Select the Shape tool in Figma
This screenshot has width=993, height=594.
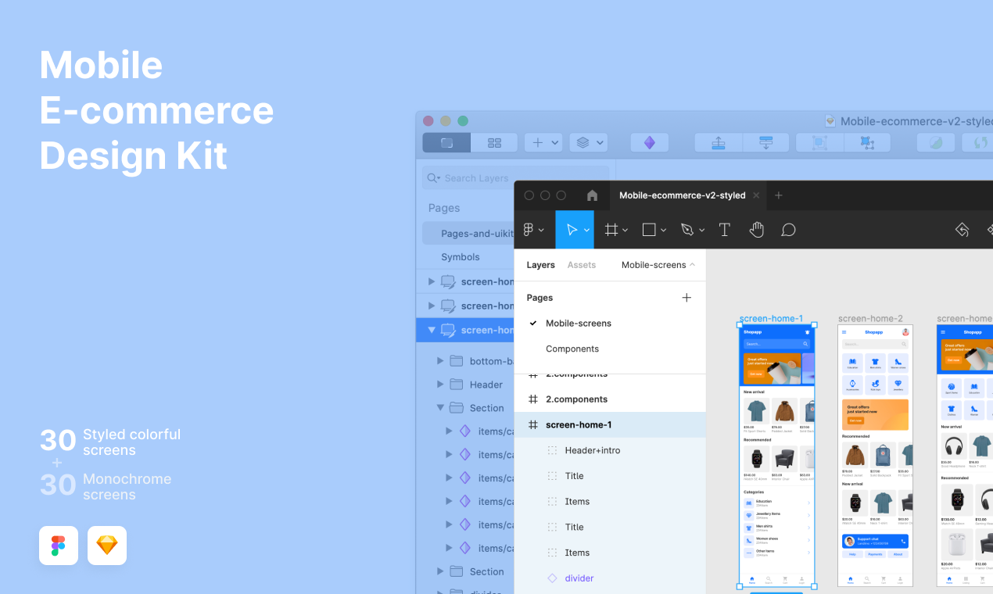(x=650, y=229)
